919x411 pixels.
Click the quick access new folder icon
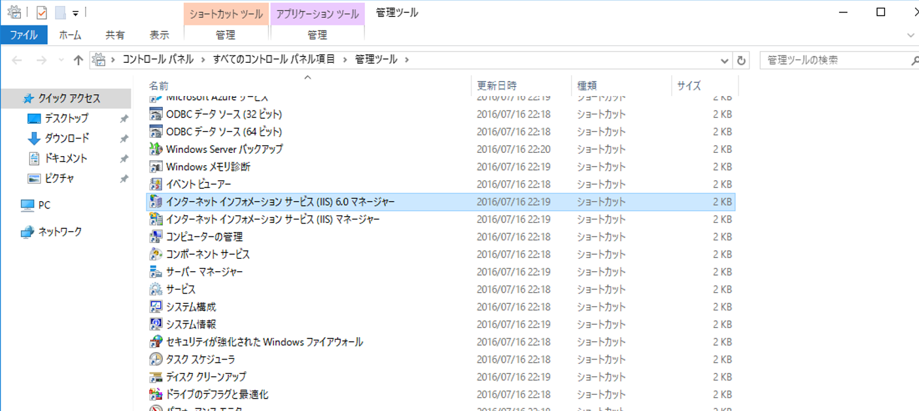coord(60,12)
